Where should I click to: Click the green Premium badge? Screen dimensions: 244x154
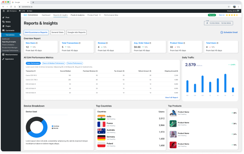tap(212, 15)
